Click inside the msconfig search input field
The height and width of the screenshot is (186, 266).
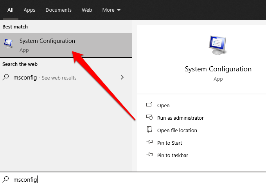click(117, 179)
